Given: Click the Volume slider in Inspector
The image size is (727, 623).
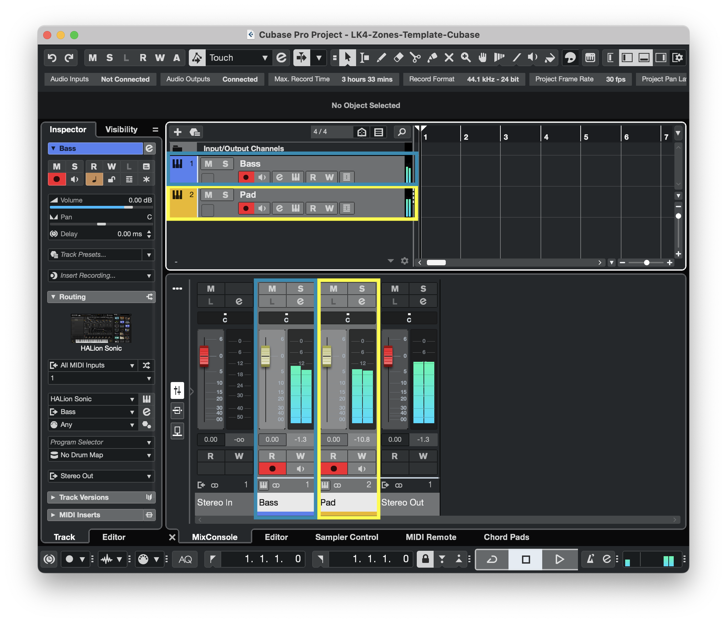Looking at the screenshot, I should (101, 207).
